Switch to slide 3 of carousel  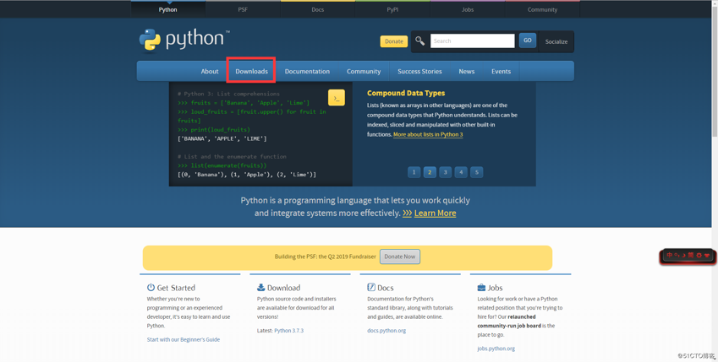445,172
